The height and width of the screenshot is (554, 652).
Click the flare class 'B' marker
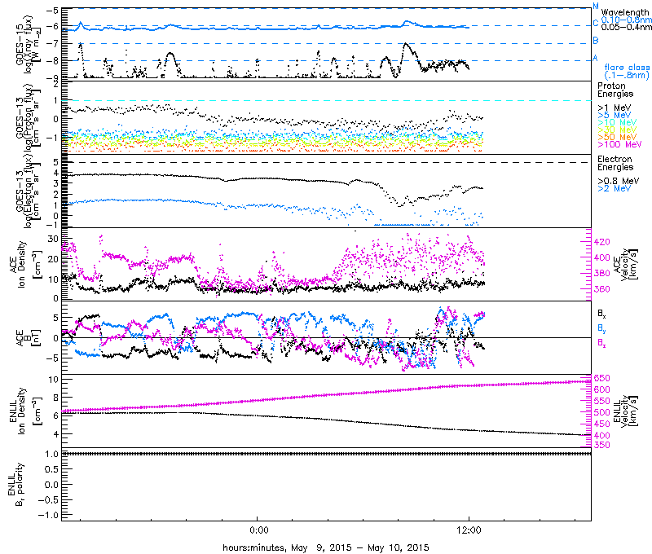[x=596, y=40]
